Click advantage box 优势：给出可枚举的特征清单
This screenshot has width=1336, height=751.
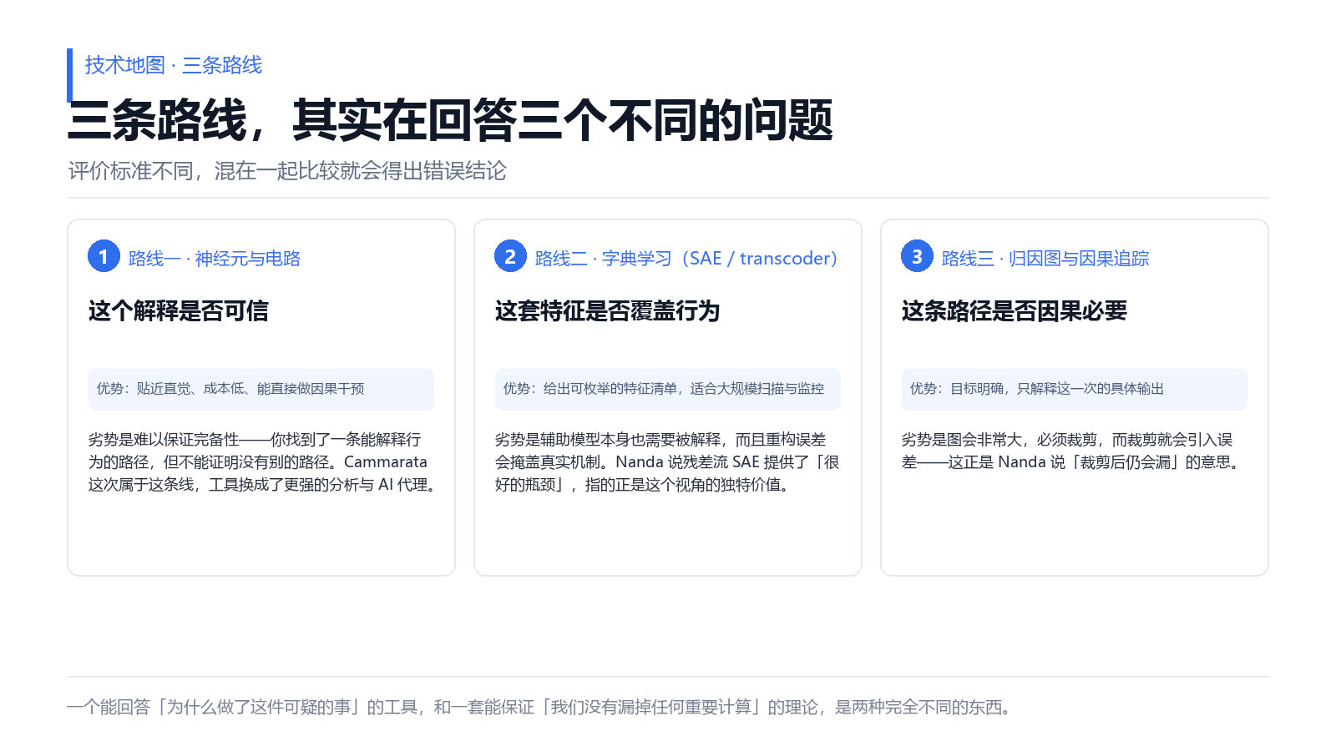click(x=668, y=389)
